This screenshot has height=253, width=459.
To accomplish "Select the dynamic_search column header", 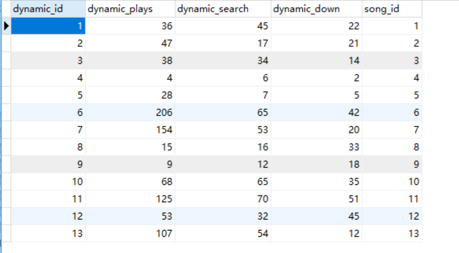I will [223, 9].
